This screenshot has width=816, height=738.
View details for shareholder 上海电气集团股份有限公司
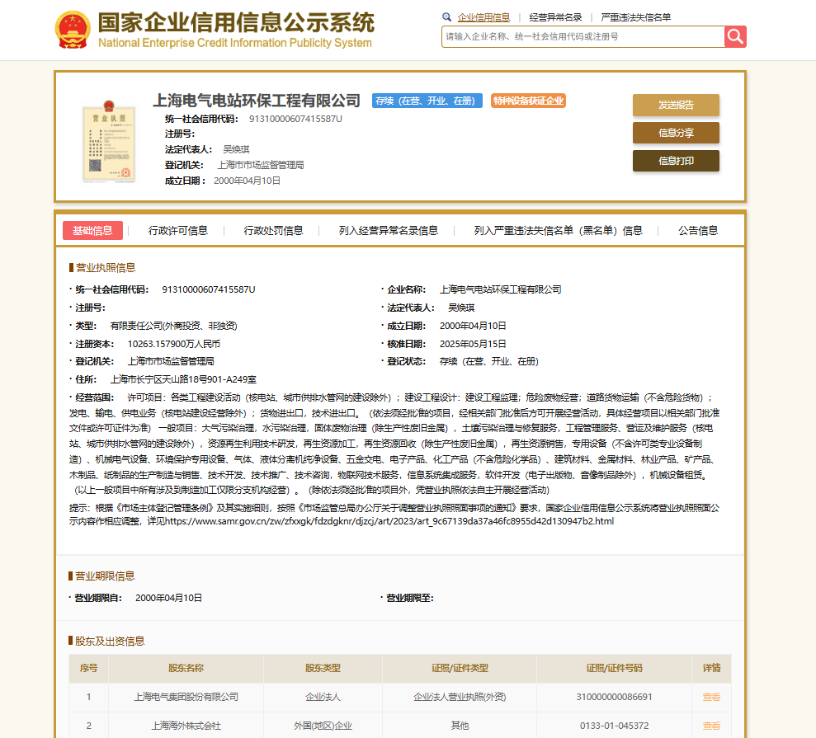click(x=711, y=697)
